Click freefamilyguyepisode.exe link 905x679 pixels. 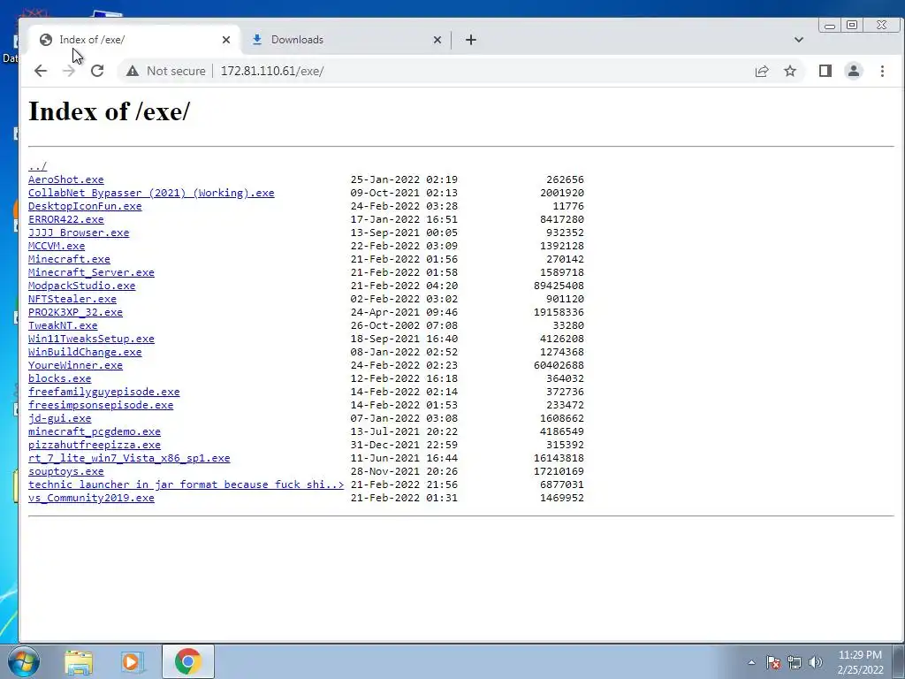coord(104,392)
